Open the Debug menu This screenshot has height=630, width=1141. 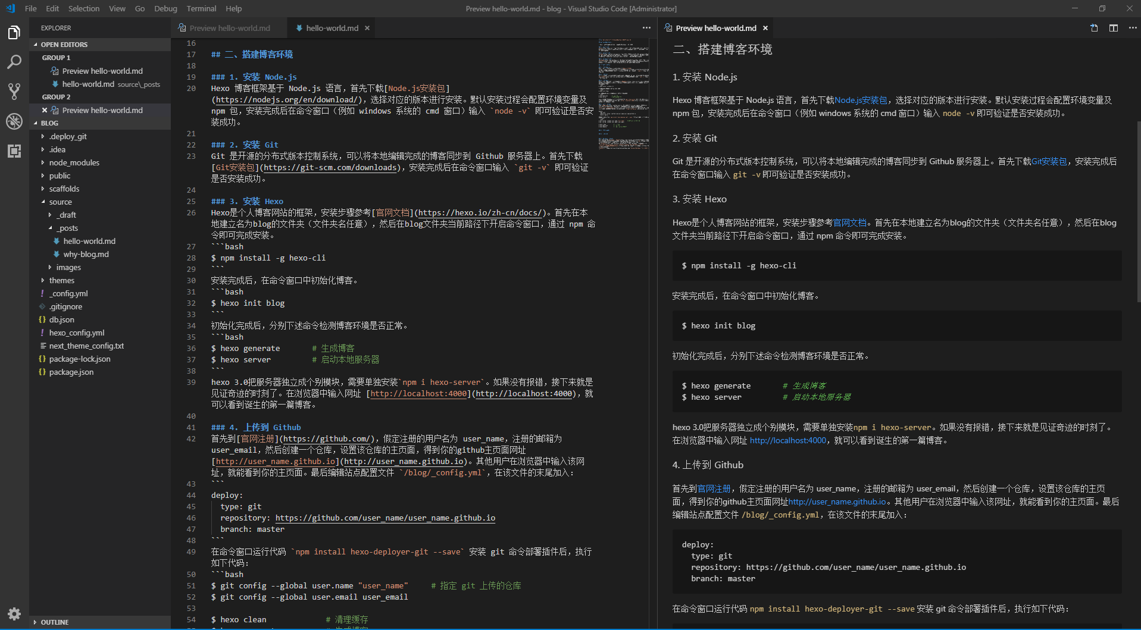[165, 8]
